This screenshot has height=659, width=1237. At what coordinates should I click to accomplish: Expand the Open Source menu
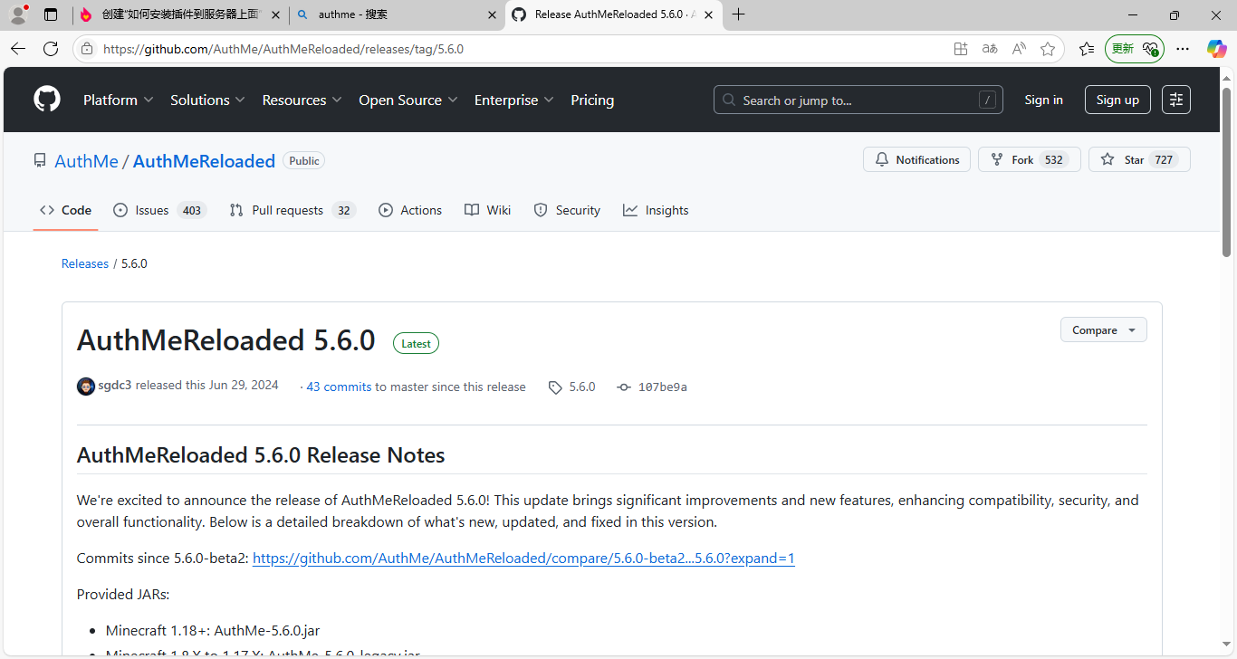point(408,100)
